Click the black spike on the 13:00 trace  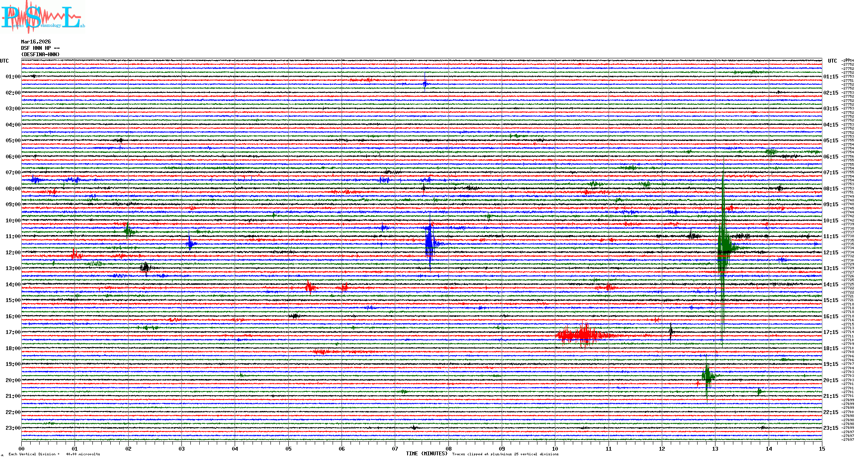[146, 268]
